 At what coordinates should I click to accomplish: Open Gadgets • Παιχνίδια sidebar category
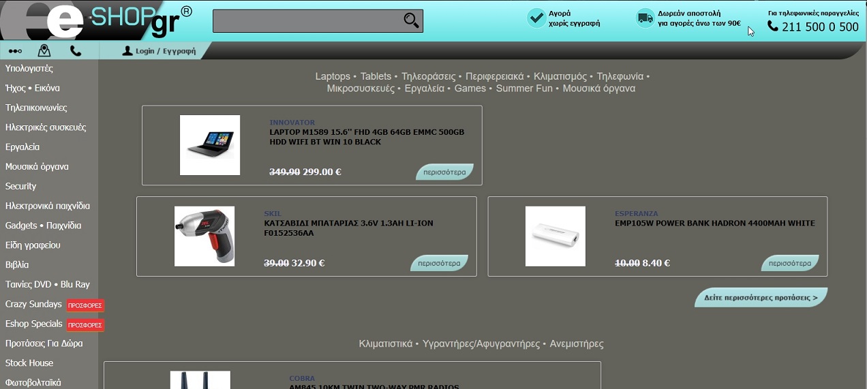click(43, 225)
